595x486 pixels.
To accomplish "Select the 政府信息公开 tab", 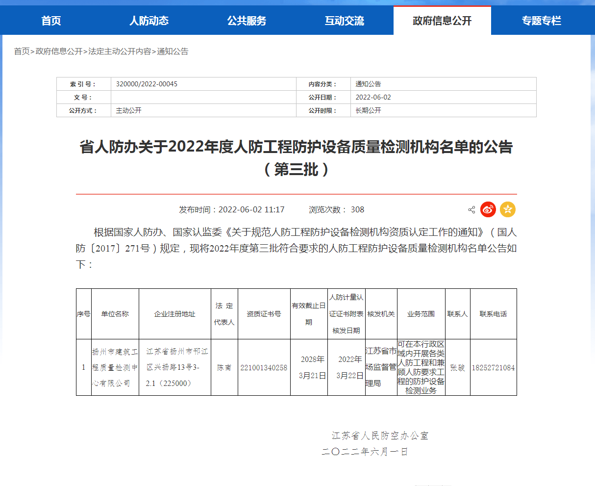I will [442, 21].
